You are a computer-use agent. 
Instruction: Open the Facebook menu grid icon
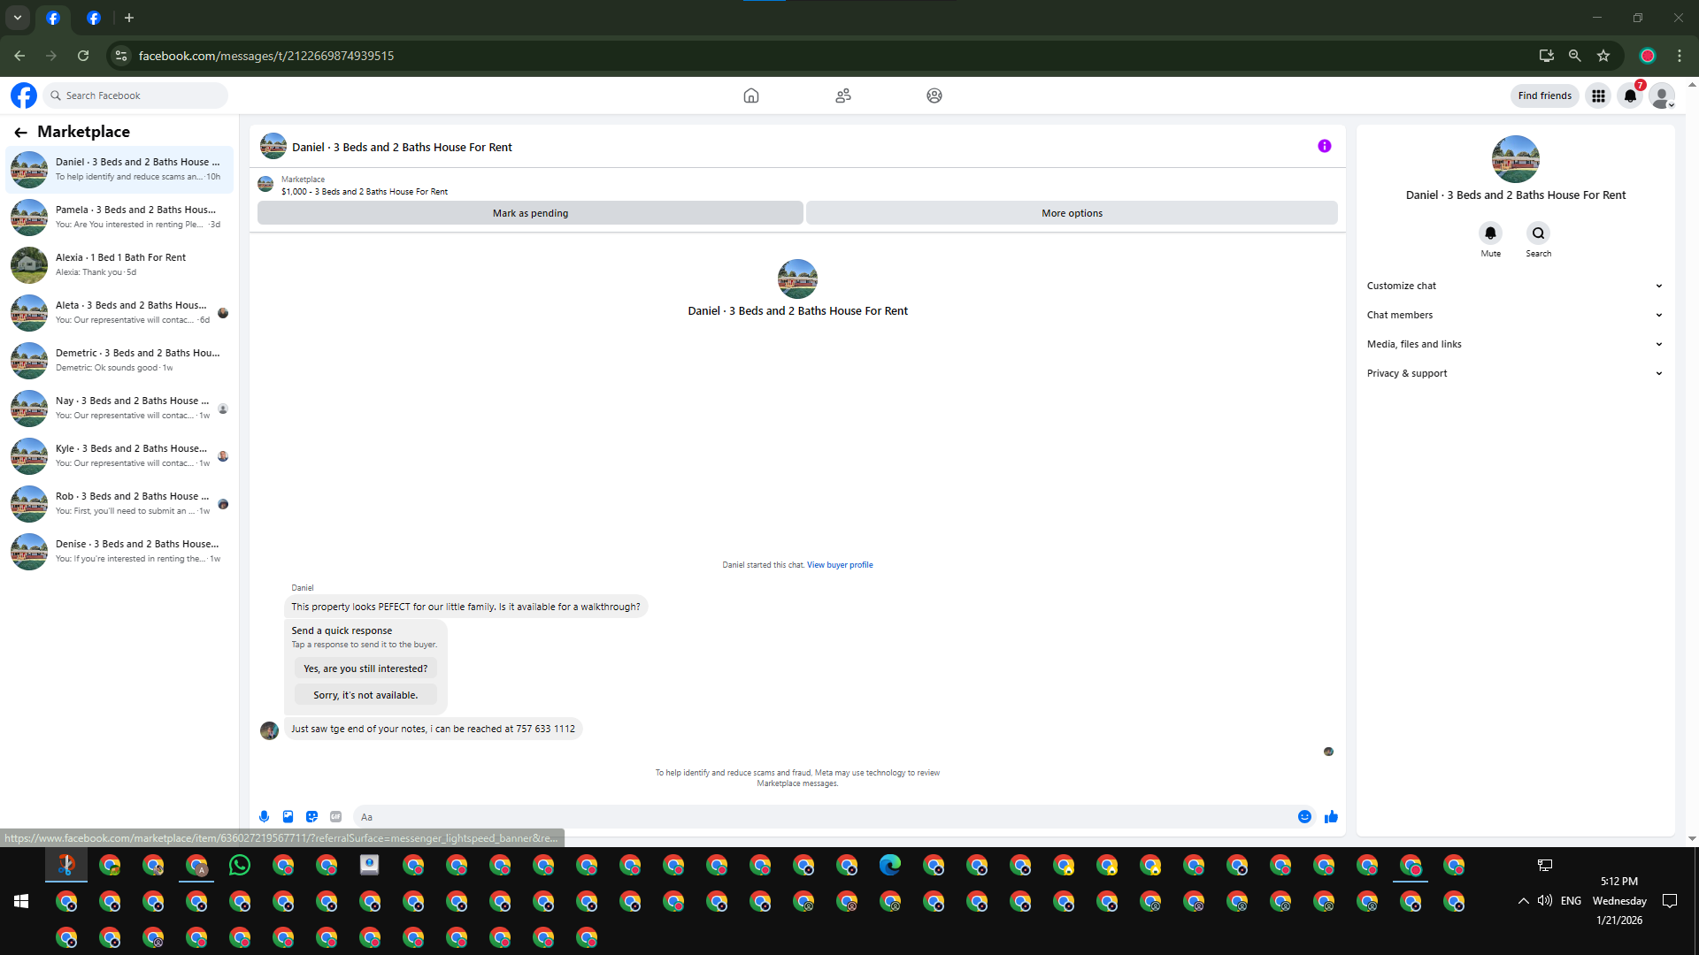(x=1598, y=95)
